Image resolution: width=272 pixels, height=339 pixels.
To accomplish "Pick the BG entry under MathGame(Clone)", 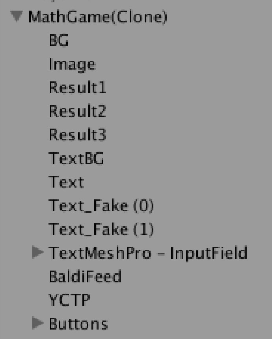I will [59, 41].
